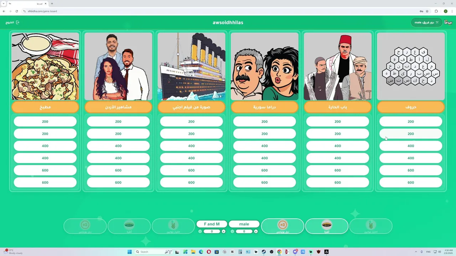Screen dimensions: 456x256
Task: Activate male team's اختيار جوابين lifeline
Action: pos(371,226)
